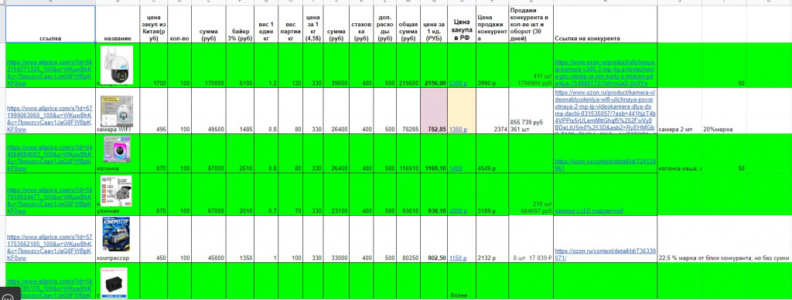Open the overlay menu icon with three dots
The image size is (792, 300).
(x=9, y=295)
